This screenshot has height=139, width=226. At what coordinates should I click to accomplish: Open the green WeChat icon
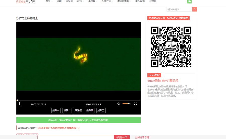[x=189, y=2]
